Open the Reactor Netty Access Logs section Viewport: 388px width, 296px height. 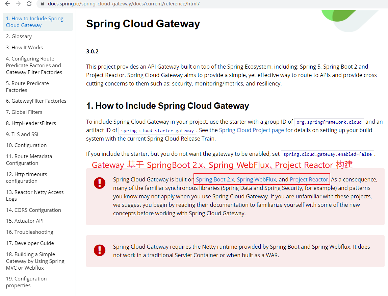click(35, 195)
